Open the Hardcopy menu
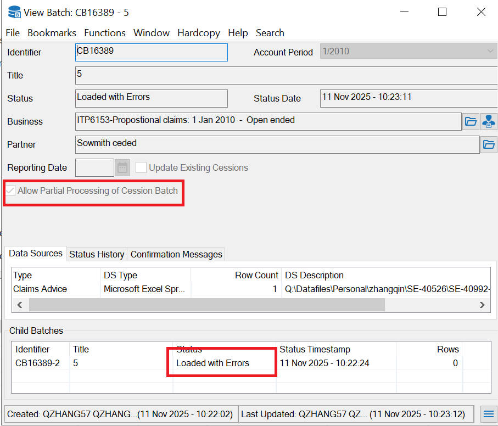Screen dimensions: 498x426 click(199, 33)
